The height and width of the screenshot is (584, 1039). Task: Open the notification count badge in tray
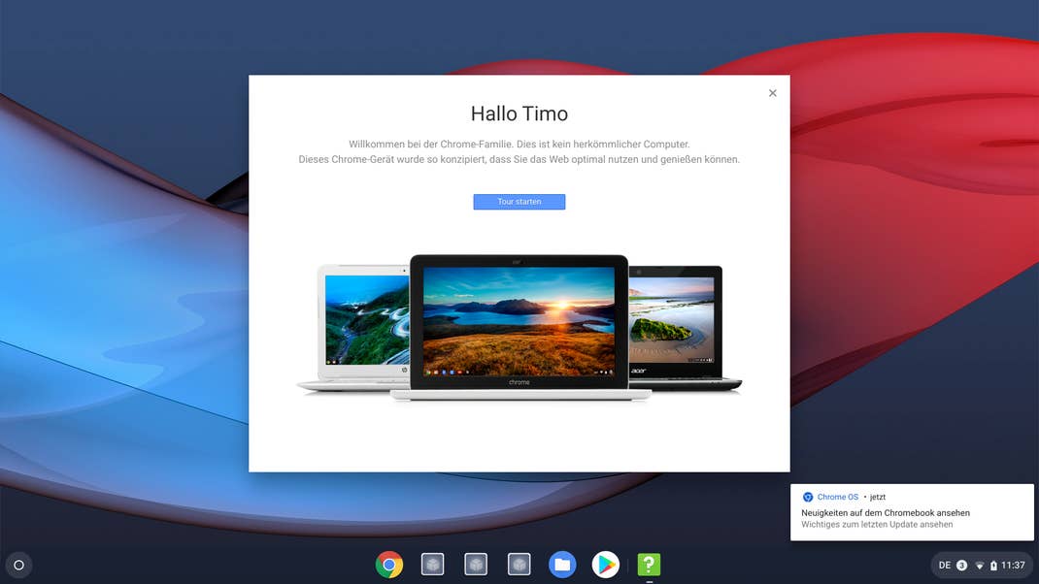click(961, 566)
